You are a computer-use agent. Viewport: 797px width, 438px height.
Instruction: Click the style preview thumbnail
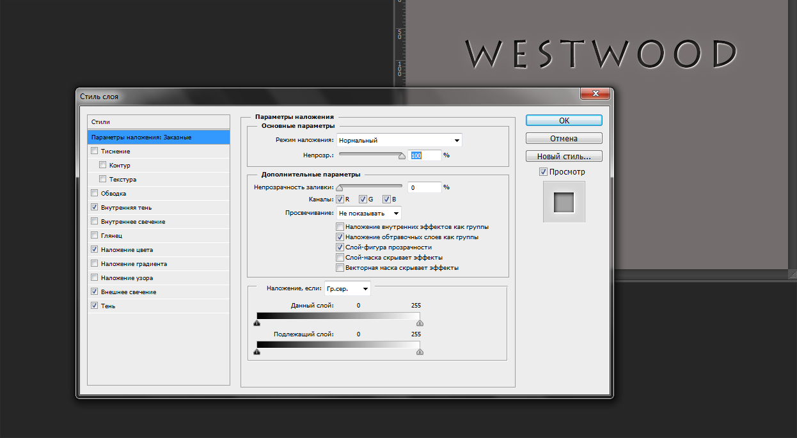click(x=564, y=202)
